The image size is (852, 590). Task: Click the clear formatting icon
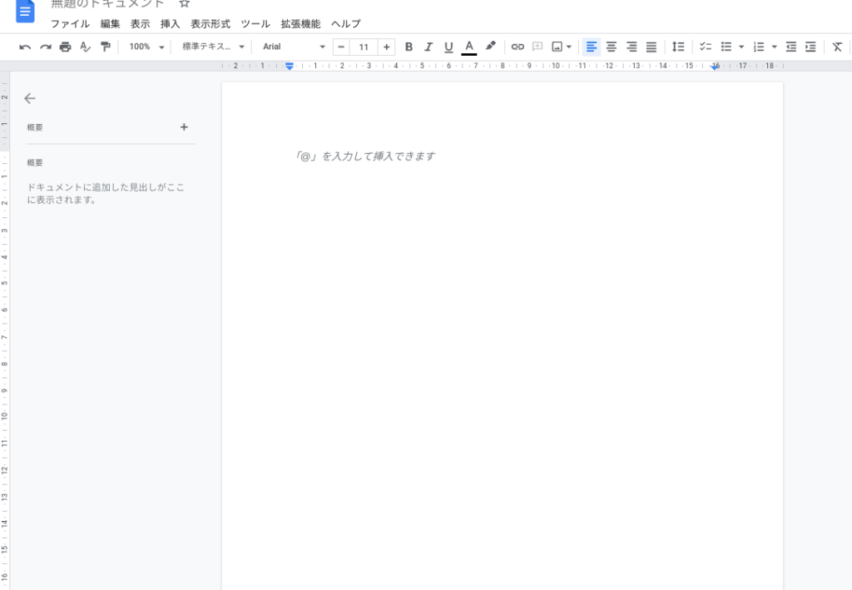coord(837,47)
